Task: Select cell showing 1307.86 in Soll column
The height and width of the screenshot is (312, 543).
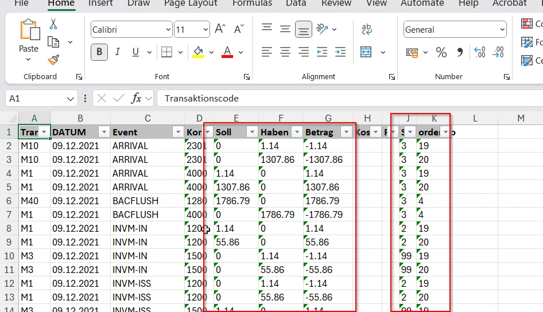Action: pyautogui.click(x=236, y=187)
